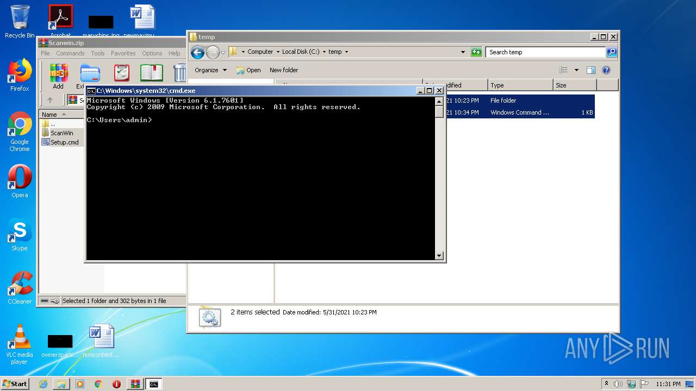Click the 'Windows Command ...' row in Explorer
The height and width of the screenshot is (391, 696).
point(520,112)
